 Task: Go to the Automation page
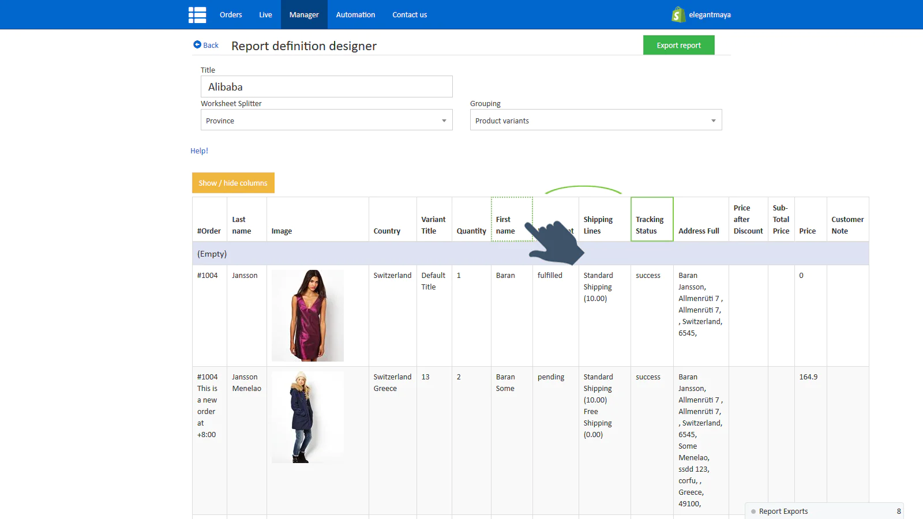pyautogui.click(x=355, y=15)
